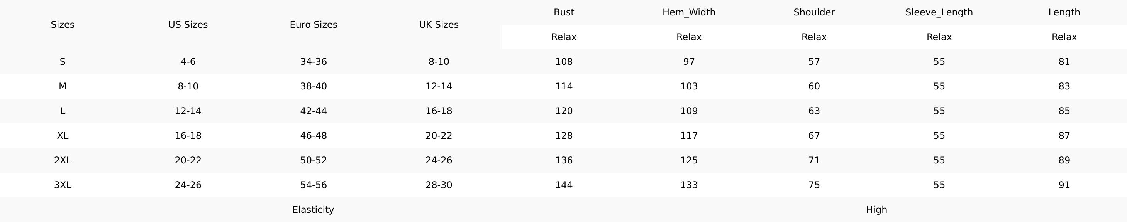Click the US Sizes column header
Viewport: 1127px width, 222px height.
click(x=188, y=24)
